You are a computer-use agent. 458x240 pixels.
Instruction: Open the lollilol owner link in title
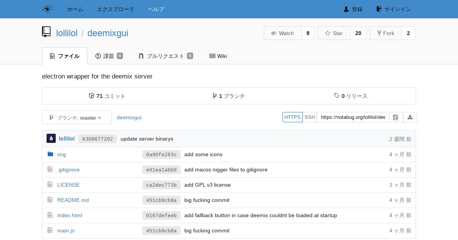coord(67,33)
